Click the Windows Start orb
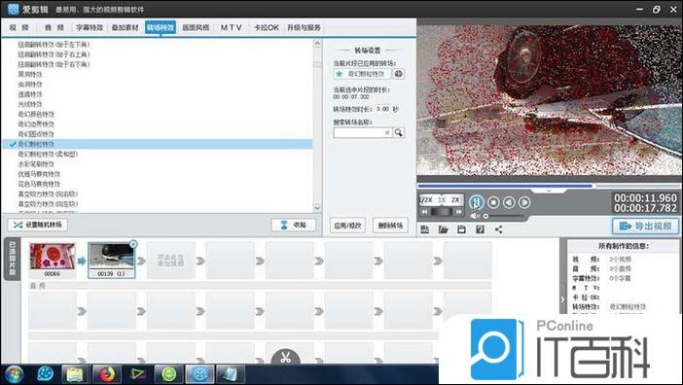Viewport: 683px width, 385px height. (x=15, y=374)
